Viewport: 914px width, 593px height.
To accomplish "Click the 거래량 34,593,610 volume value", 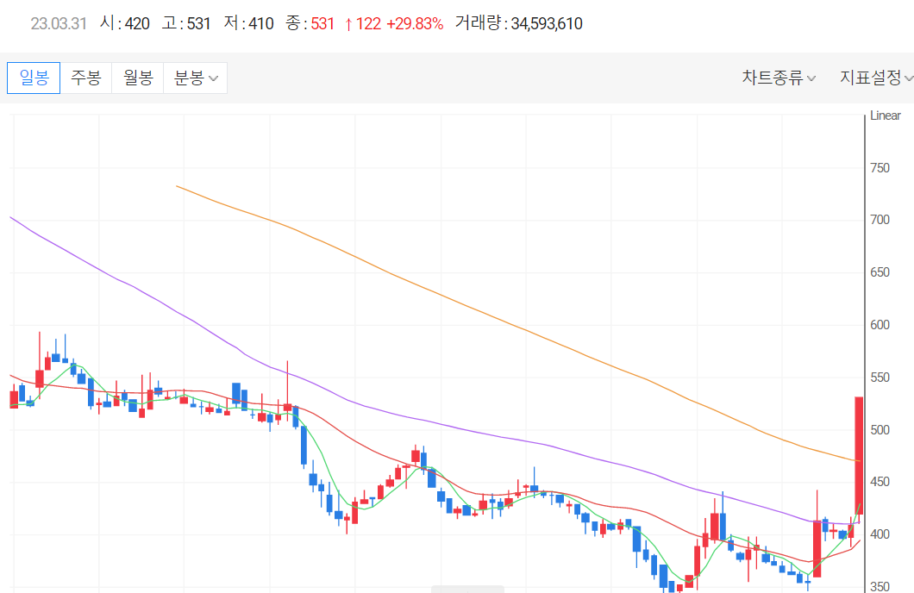I will click(x=519, y=23).
